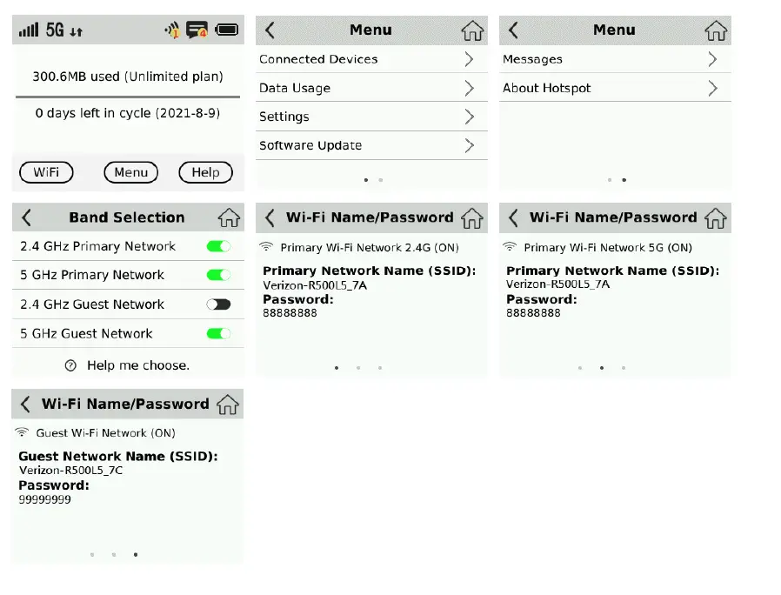781x595 pixels.
Task: Open the Messages menu item
Action: (532, 59)
